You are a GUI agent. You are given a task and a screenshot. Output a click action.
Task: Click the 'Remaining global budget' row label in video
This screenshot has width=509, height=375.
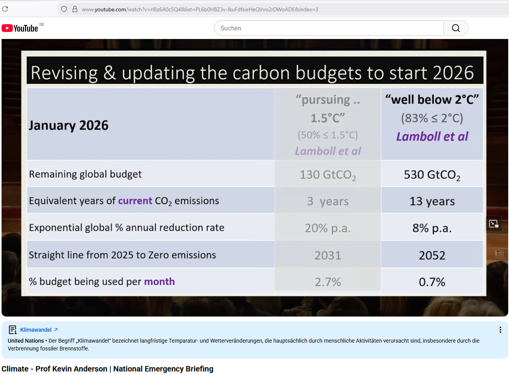(x=85, y=174)
